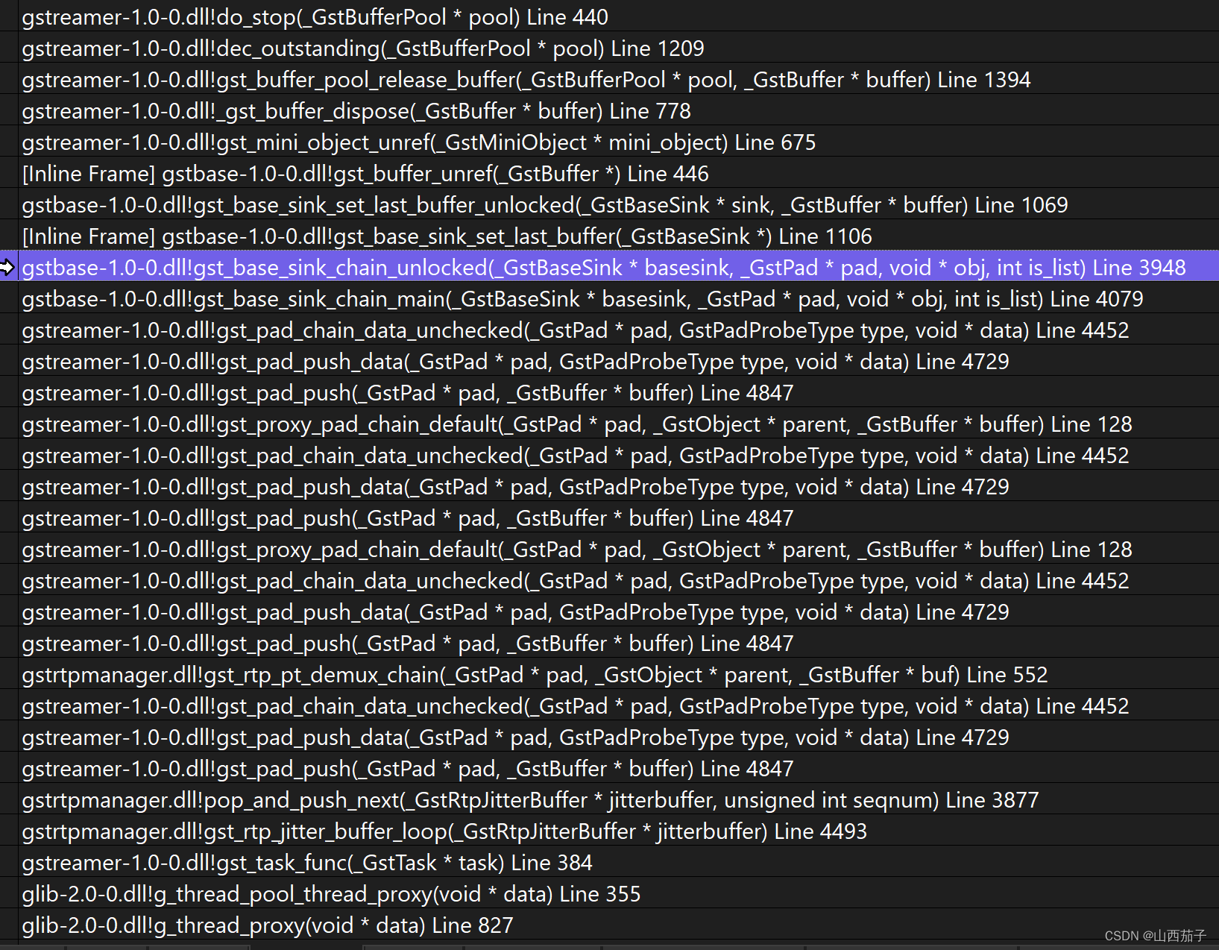Image resolution: width=1219 pixels, height=950 pixels.
Task: Select gst_base_sink_chain_main Line 4079 frame
Action: (619, 298)
